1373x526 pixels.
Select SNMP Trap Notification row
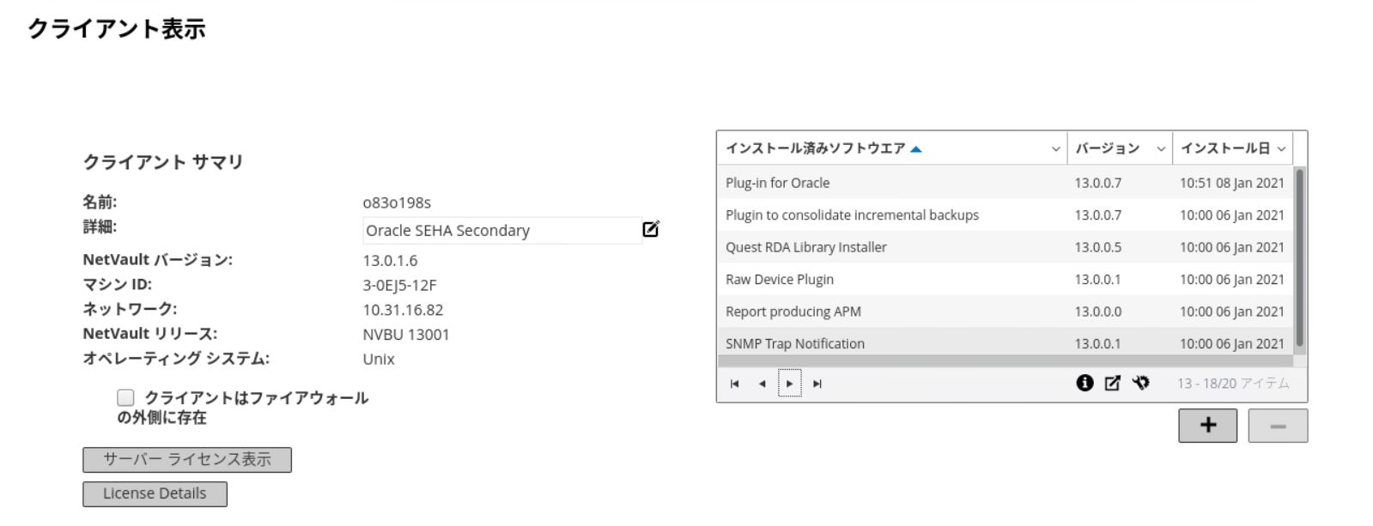pos(1005,342)
